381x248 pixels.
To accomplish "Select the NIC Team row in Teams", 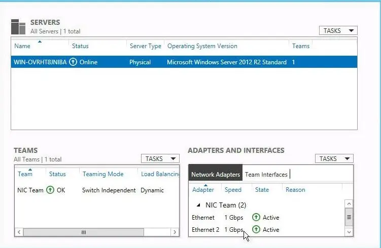I will 97,190.
